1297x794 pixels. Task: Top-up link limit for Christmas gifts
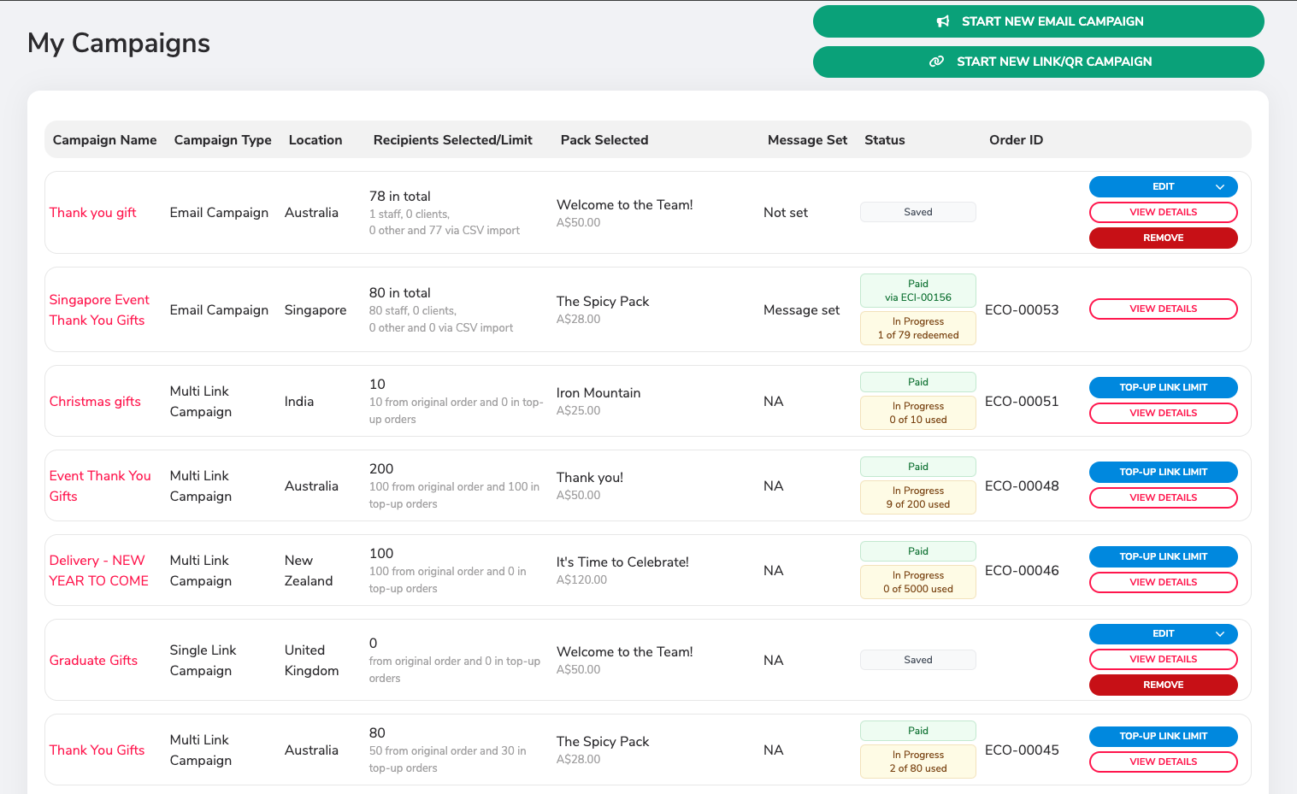pyautogui.click(x=1163, y=387)
